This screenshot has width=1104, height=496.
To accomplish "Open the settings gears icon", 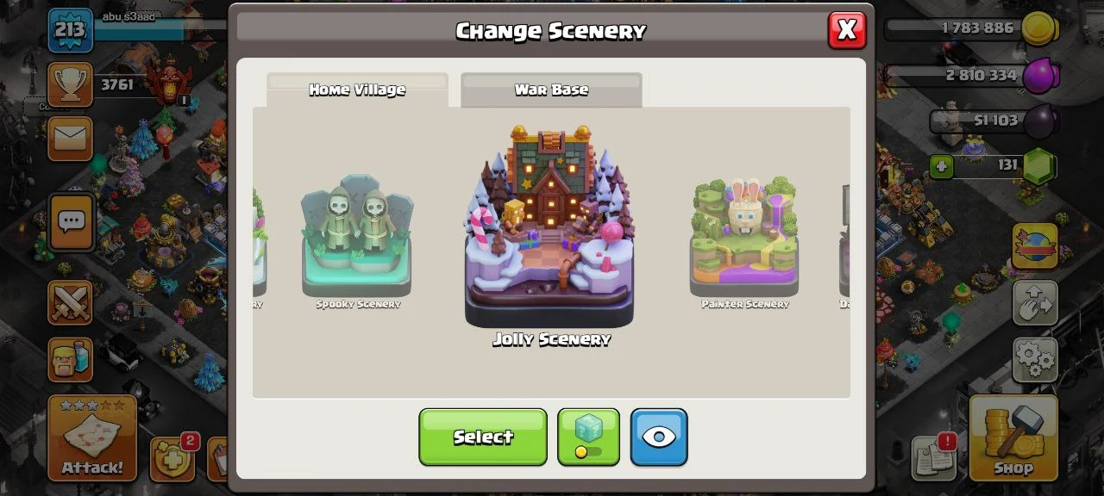I will tap(1035, 359).
